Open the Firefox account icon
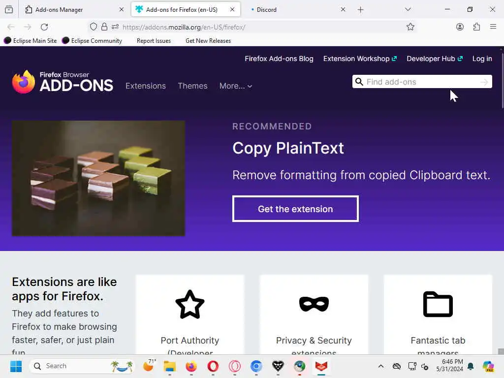The image size is (504, 378). pos(460,27)
